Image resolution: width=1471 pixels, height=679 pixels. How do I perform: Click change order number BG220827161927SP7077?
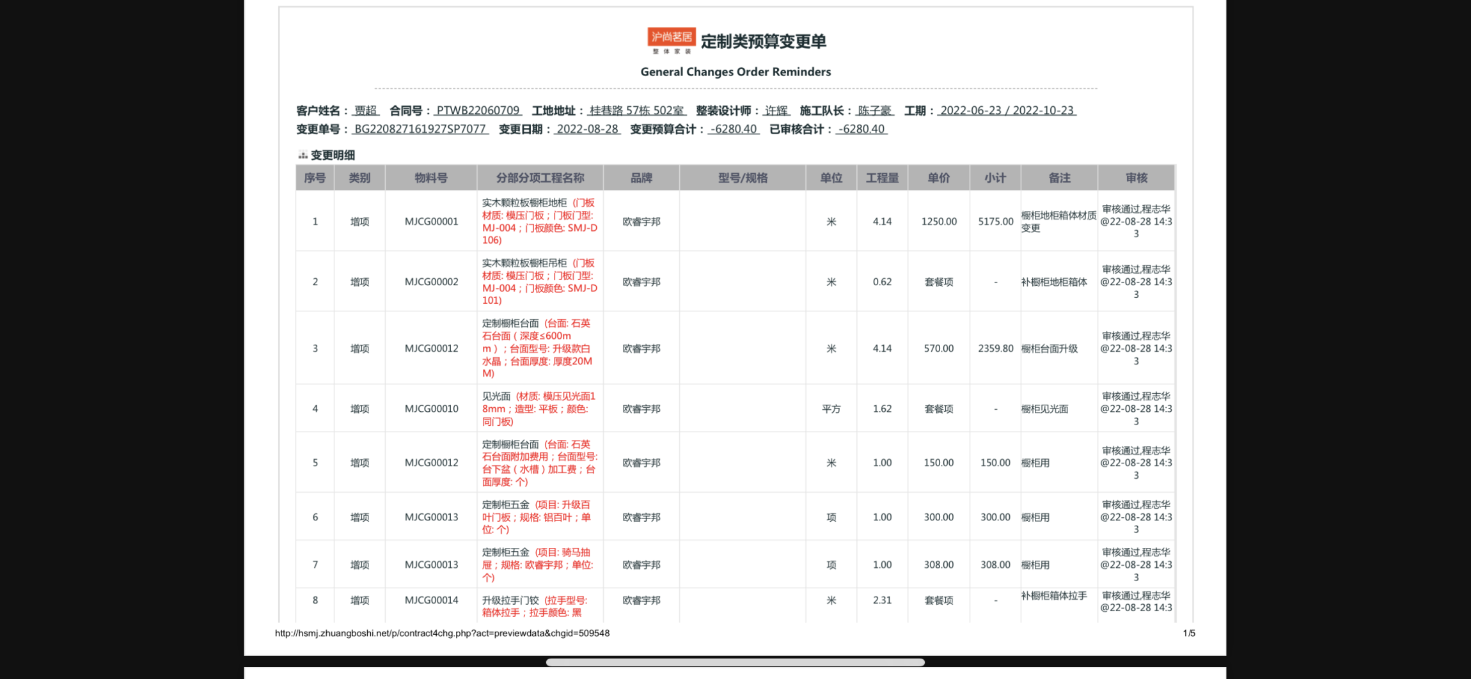[420, 129]
